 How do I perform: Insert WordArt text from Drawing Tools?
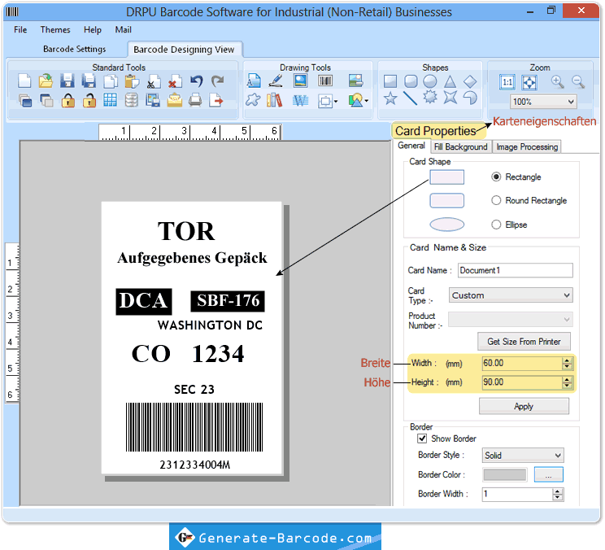click(300, 101)
